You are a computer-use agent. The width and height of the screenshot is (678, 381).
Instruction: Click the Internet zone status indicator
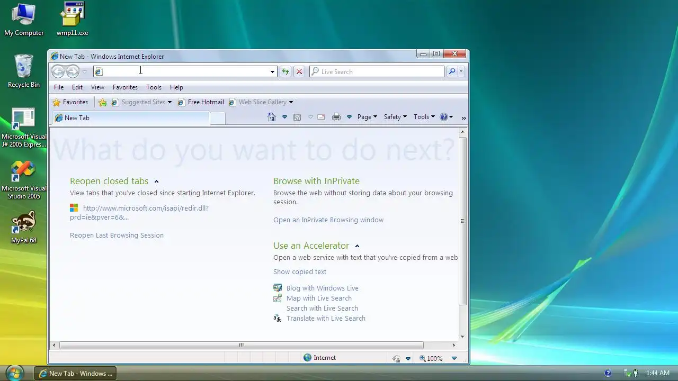(x=319, y=358)
